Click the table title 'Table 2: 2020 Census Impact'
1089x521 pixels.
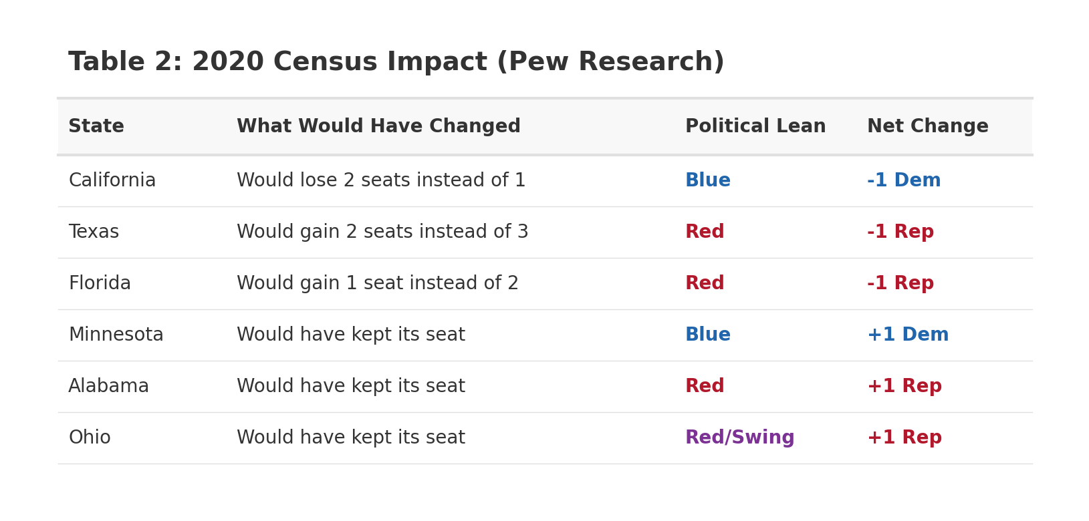tap(396, 62)
